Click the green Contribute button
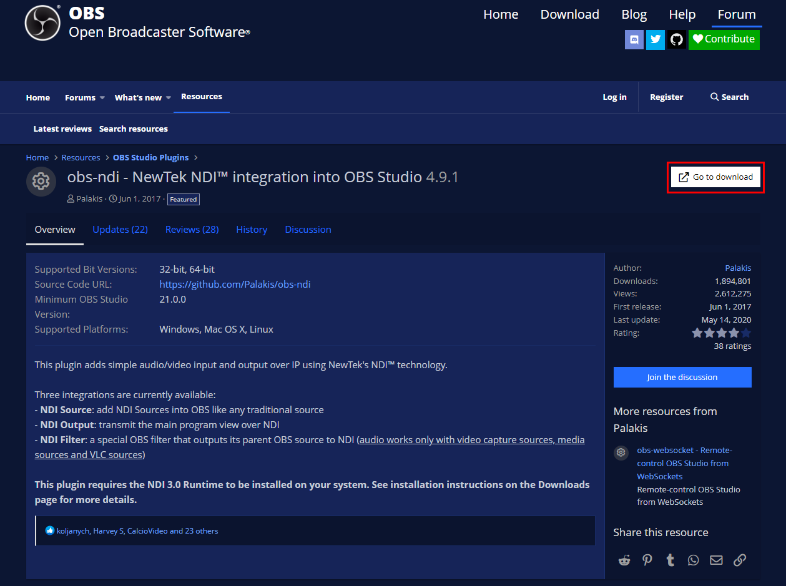The width and height of the screenshot is (786, 586). [724, 39]
